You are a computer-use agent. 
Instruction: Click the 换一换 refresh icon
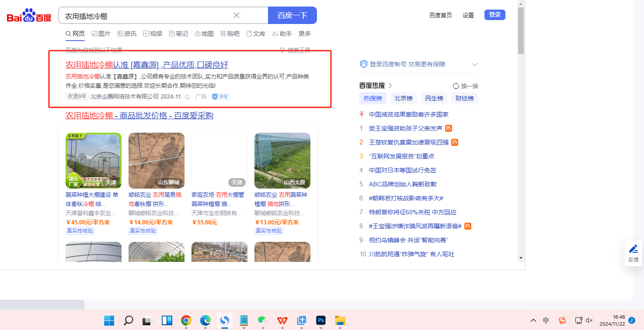(456, 86)
